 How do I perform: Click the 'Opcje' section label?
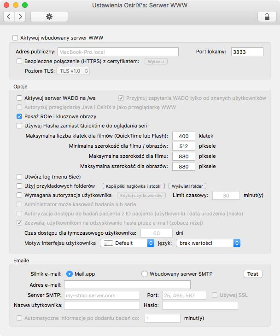pyautogui.click(x=20, y=87)
